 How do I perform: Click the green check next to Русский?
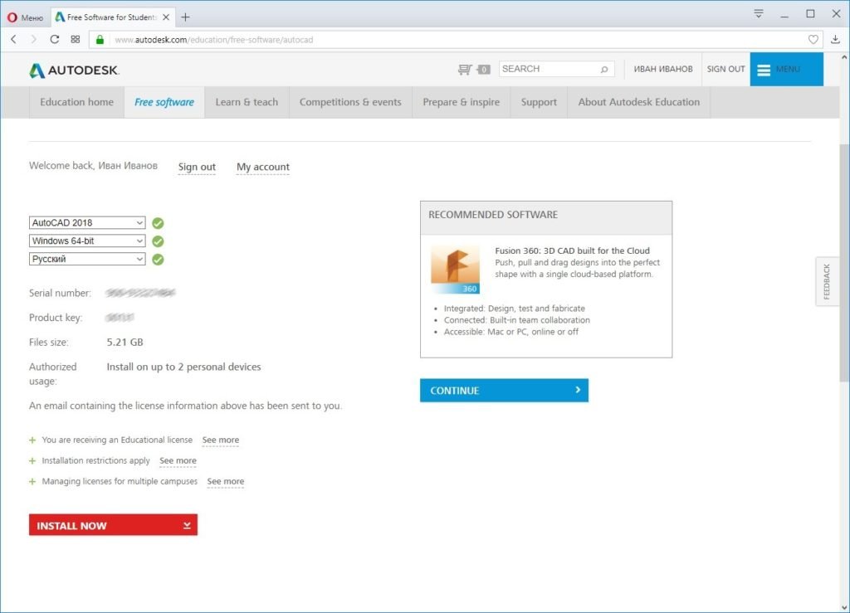[158, 260]
